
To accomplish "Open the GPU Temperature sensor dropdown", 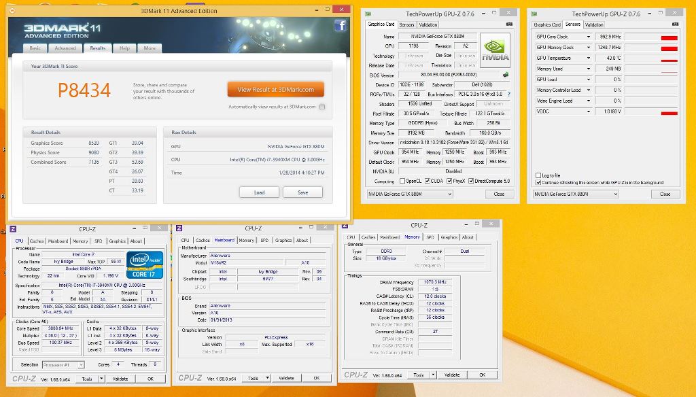I will 589,58.
